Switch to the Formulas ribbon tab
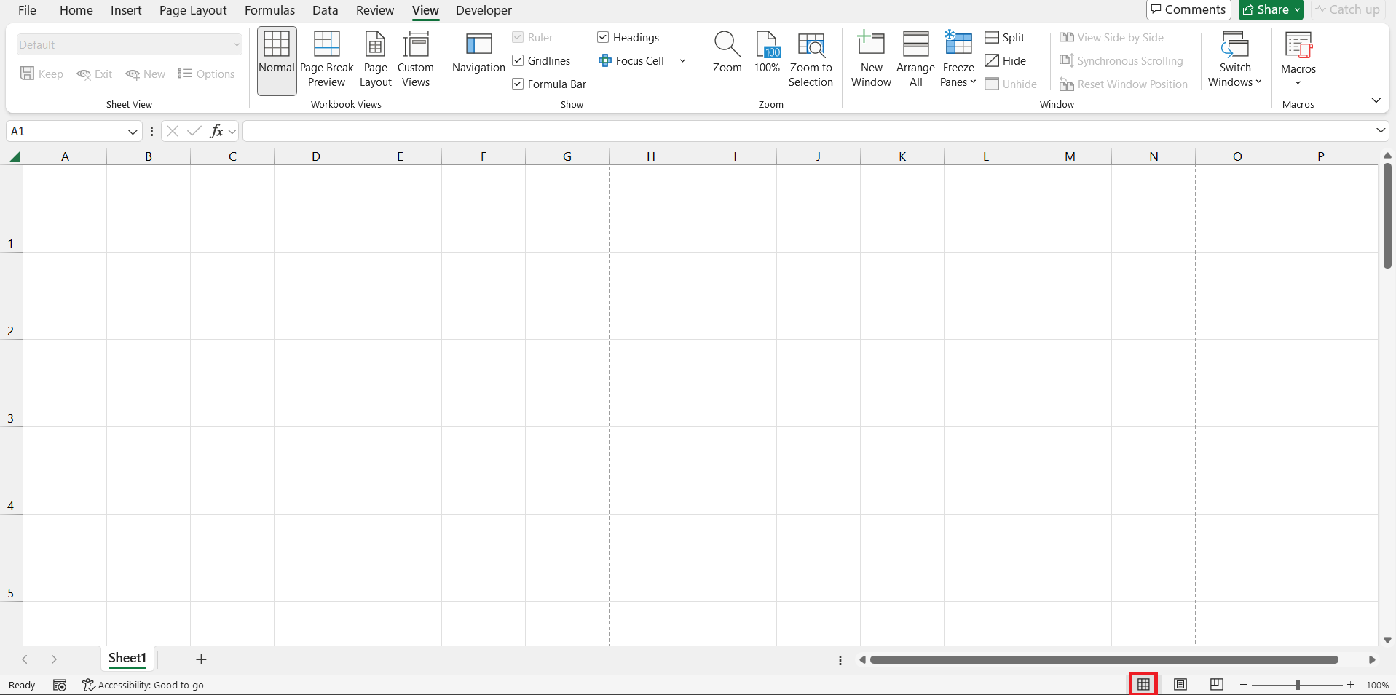 [x=269, y=10]
